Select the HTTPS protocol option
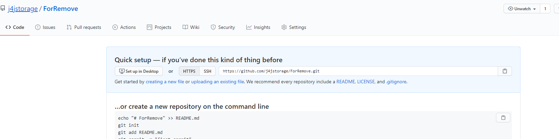Viewport: 559px width, 139px height. 189,71
